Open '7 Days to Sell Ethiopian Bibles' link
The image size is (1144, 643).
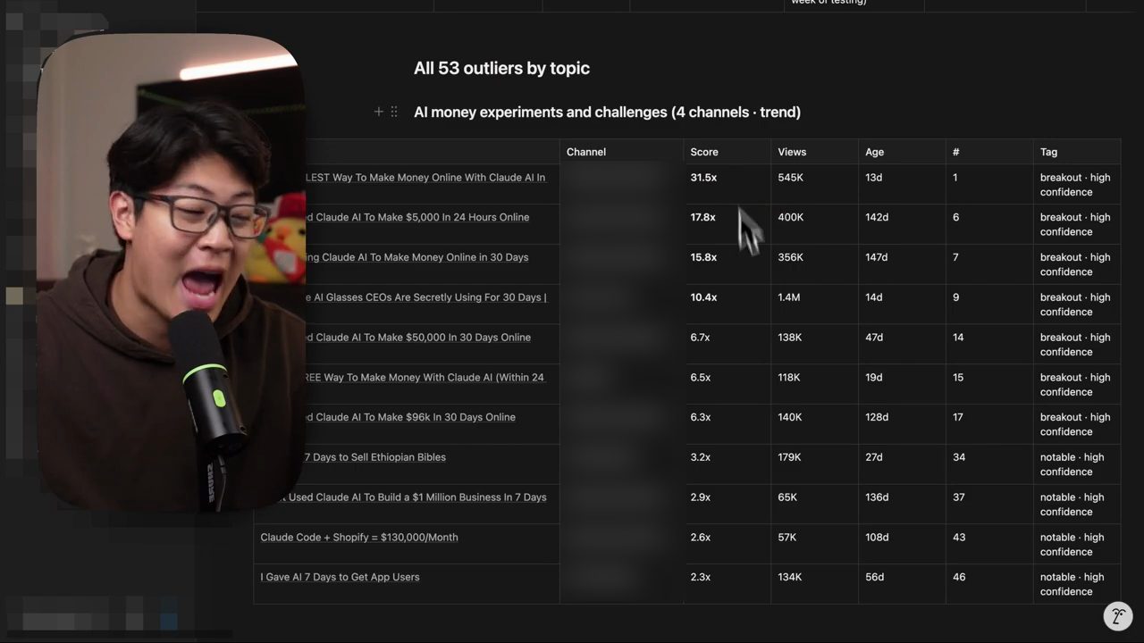click(x=374, y=457)
